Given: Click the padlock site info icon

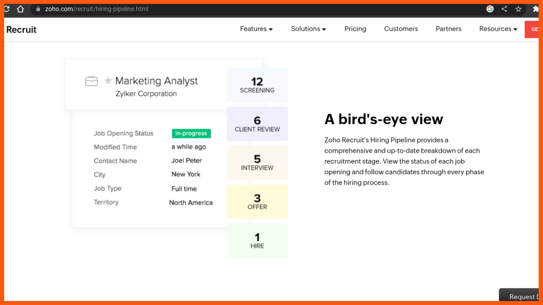Looking at the screenshot, I should (x=38, y=9).
